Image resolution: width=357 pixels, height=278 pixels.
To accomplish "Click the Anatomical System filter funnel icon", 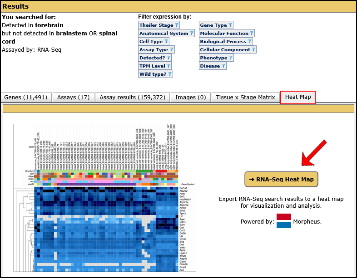I will pos(191,34).
